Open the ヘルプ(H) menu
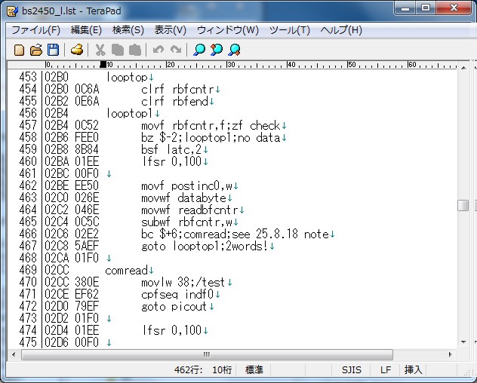The width and height of the screenshot is (477, 383). [341, 30]
